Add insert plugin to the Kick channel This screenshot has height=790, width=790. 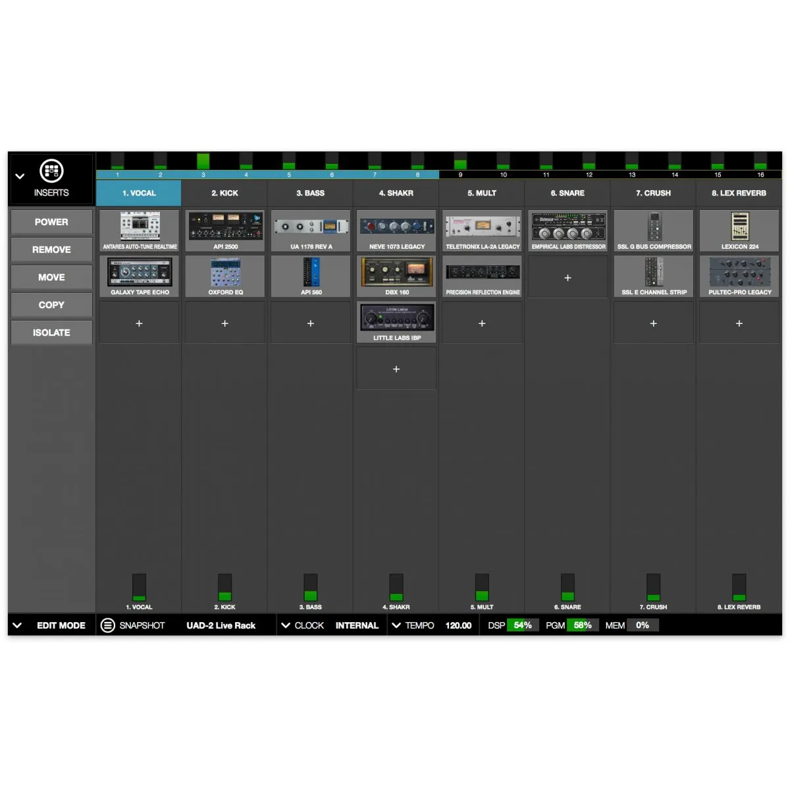point(225,323)
